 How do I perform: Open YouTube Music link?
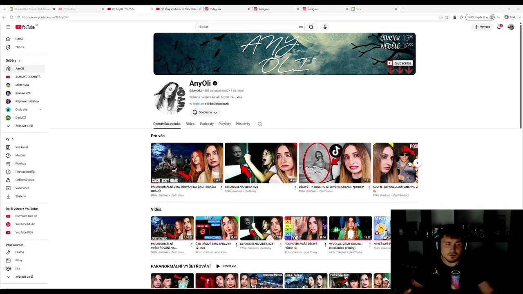25,224
